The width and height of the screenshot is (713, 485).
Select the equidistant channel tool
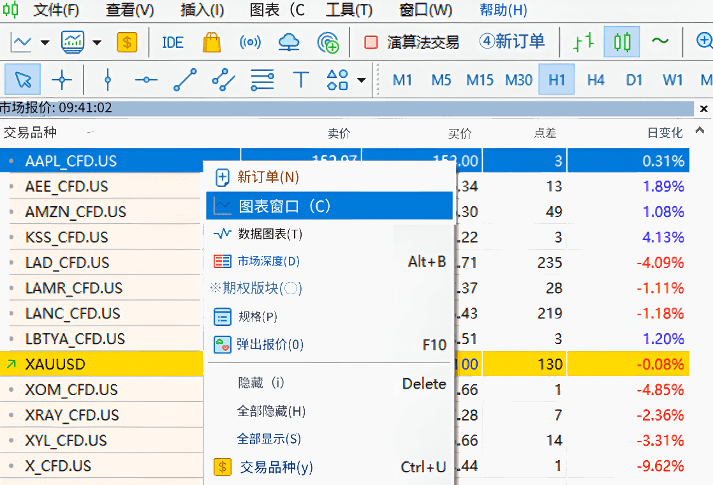(x=223, y=80)
